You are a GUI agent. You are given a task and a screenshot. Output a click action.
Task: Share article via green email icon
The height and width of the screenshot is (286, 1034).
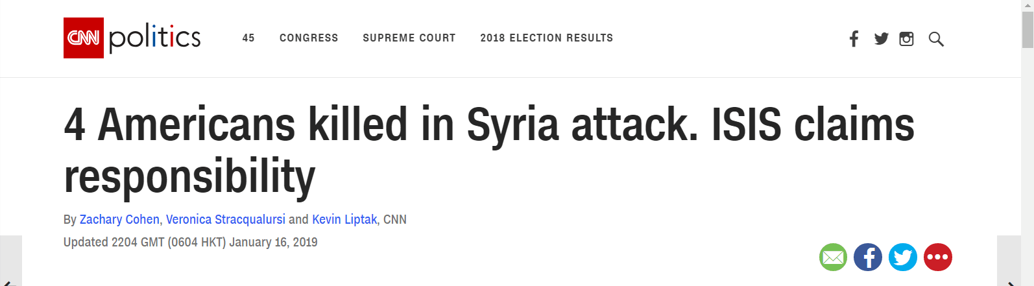point(833,257)
